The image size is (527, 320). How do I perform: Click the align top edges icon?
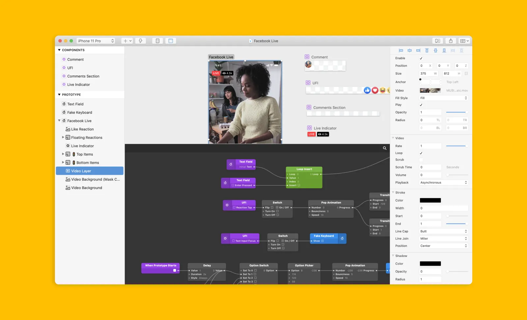pyautogui.click(x=427, y=50)
